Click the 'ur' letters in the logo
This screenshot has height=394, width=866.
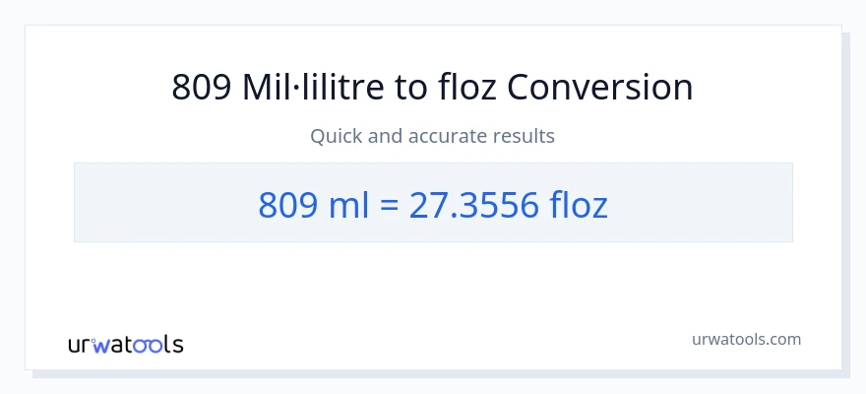[81, 345]
